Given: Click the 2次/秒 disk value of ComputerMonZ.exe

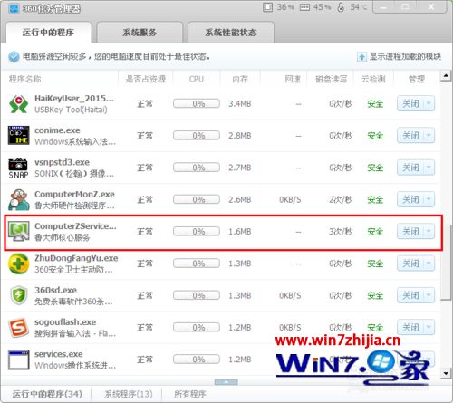Looking at the screenshot, I should [x=341, y=200].
